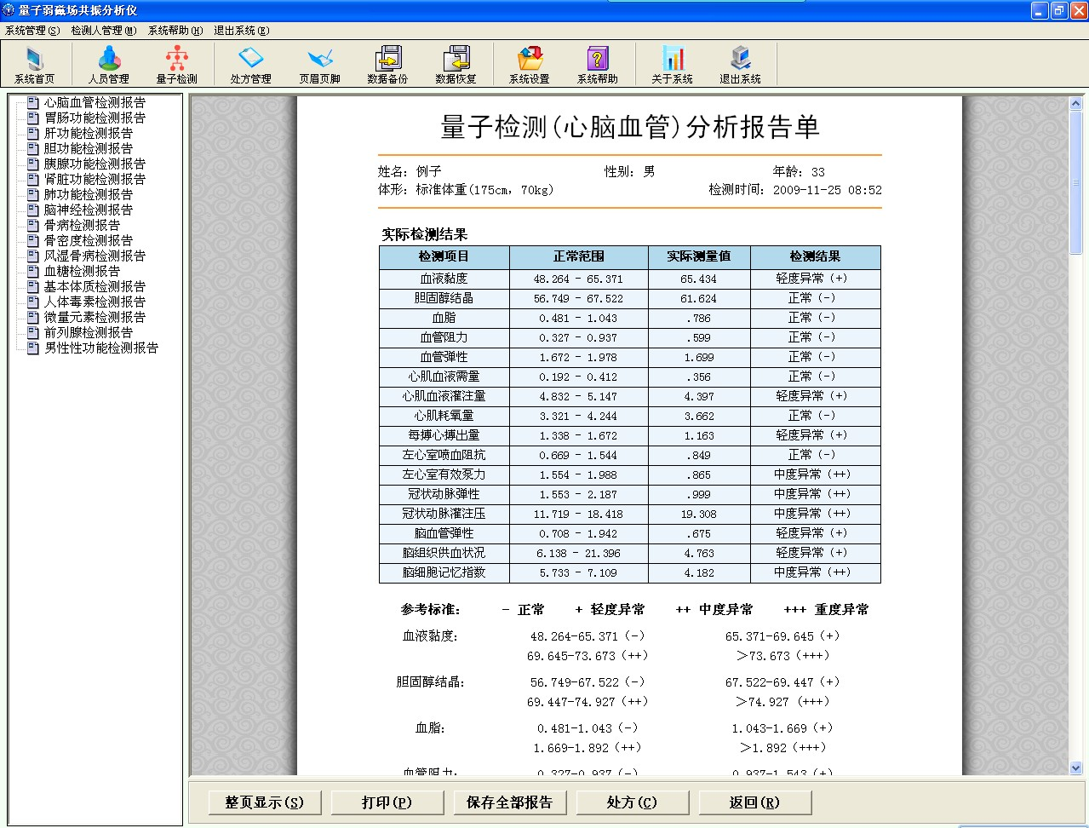1089x828 pixels.
Task: Click document icon beside 心脑血管检测报告
Action: click(x=33, y=102)
